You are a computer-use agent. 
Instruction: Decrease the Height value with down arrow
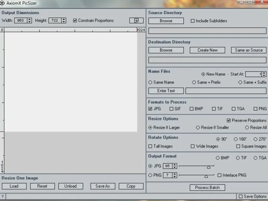click(64, 22)
